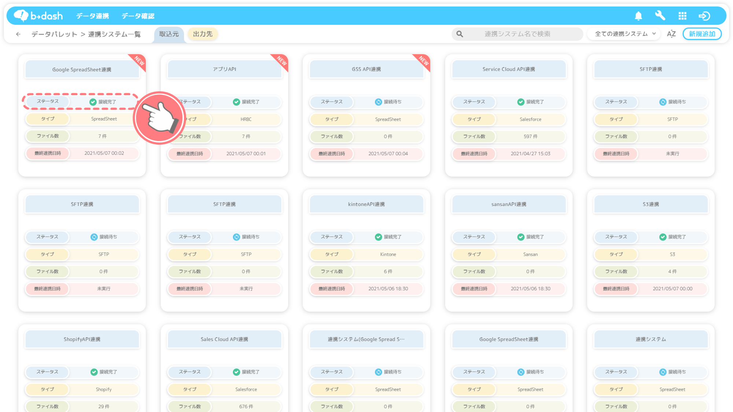733x412 pixels.
Task: Click the logout arrow icon
Action: [x=704, y=16]
